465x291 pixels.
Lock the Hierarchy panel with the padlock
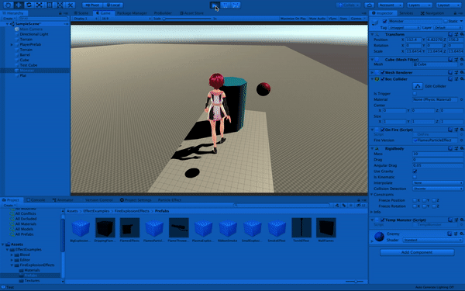60,13
